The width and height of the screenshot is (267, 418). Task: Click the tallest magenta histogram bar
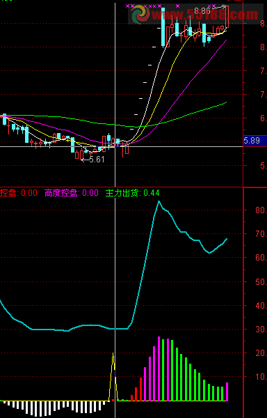(159, 369)
